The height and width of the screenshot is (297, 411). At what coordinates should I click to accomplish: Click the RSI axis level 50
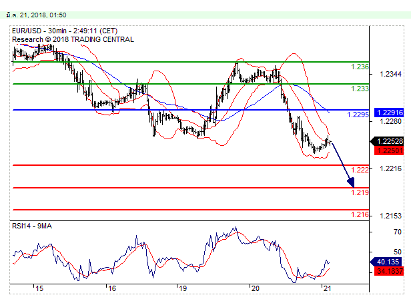click(x=398, y=252)
